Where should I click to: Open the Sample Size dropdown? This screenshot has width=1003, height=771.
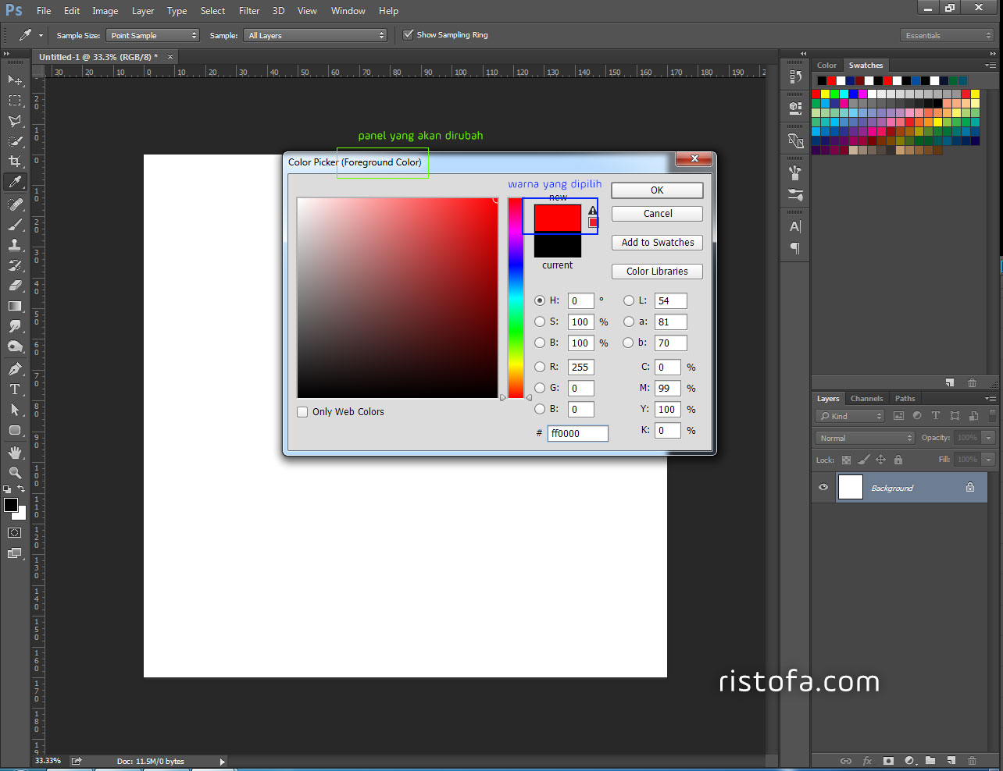[152, 35]
